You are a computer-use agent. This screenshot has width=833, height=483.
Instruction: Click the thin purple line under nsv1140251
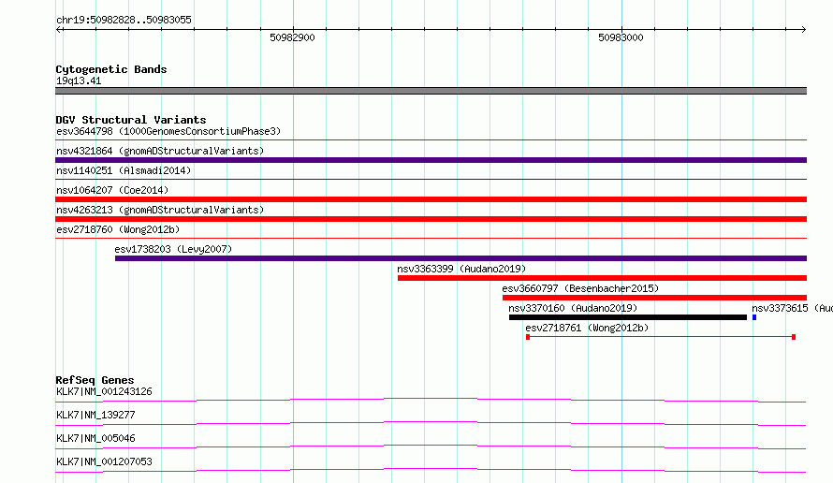coord(431,180)
